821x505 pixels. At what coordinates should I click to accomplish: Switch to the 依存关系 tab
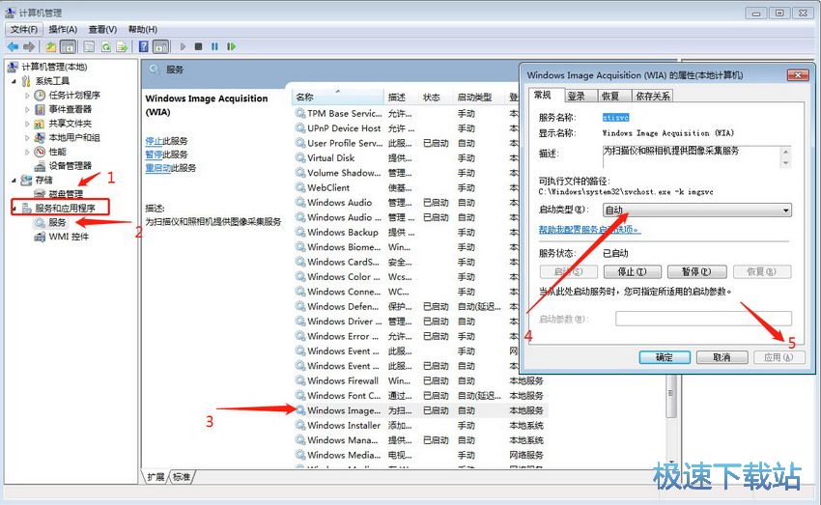[652, 96]
